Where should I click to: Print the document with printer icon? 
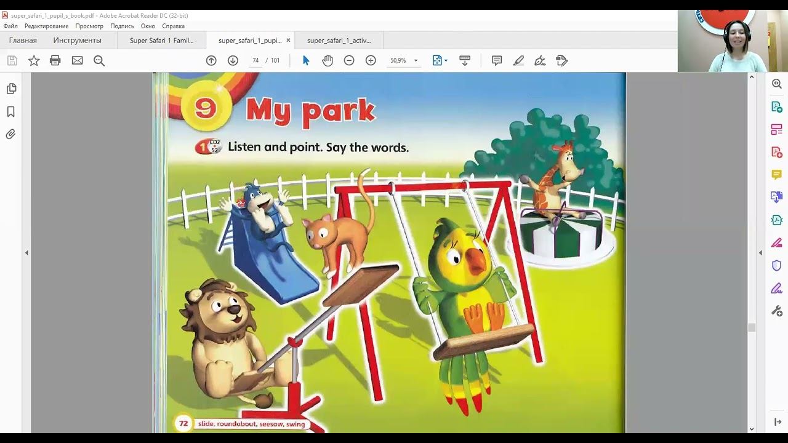(x=55, y=60)
